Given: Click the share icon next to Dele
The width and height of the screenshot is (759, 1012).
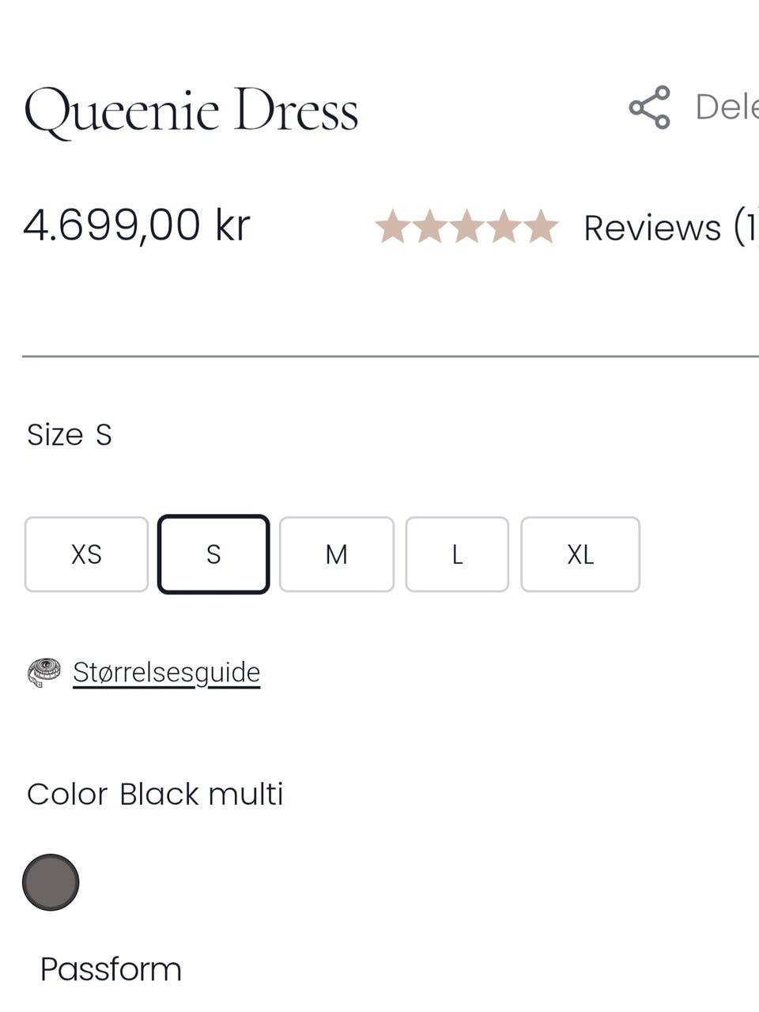Looking at the screenshot, I should click(649, 108).
